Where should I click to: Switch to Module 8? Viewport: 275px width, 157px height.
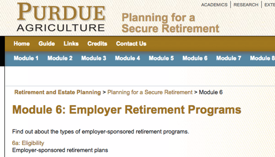coord(262,58)
